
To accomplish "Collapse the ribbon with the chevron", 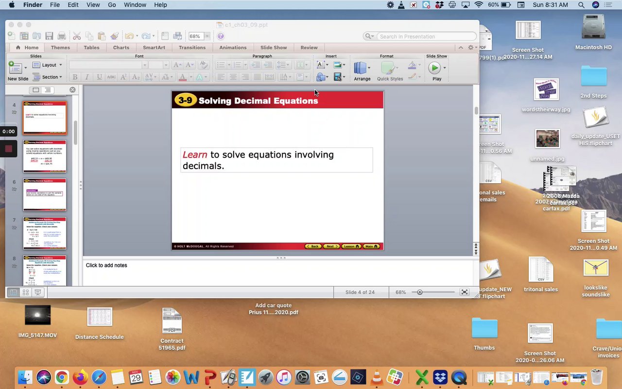I will (461, 47).
